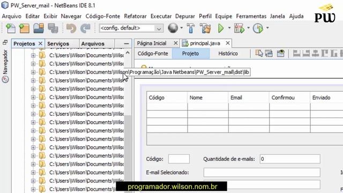Open the Arquivo menu
343x193 pixels.
(x=12, y=16)
